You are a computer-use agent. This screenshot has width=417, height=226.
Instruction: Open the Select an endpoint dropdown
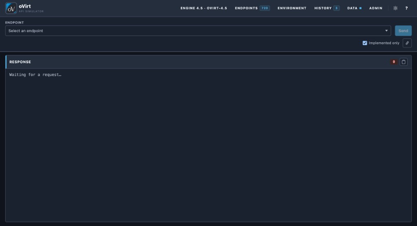click(x=198, y=31)
